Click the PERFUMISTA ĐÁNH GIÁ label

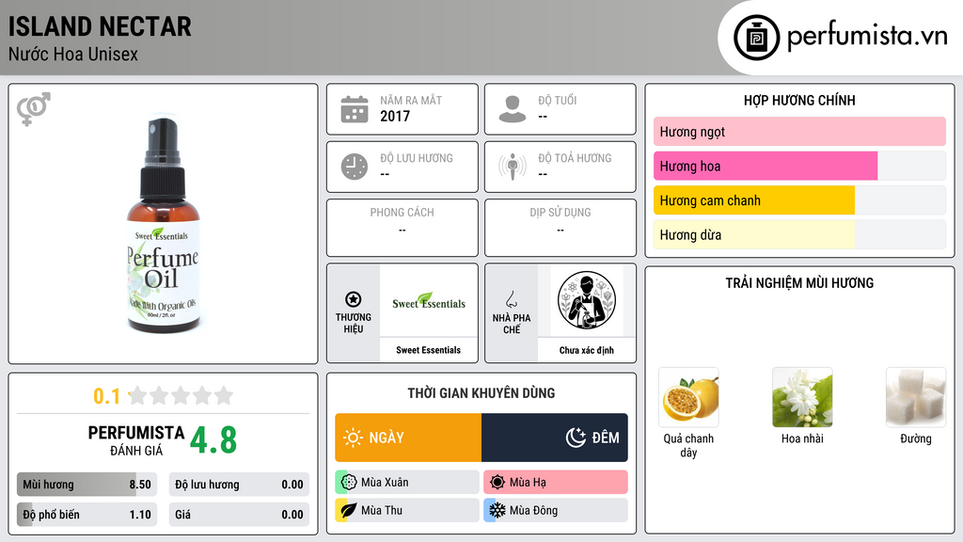point(136,440)
